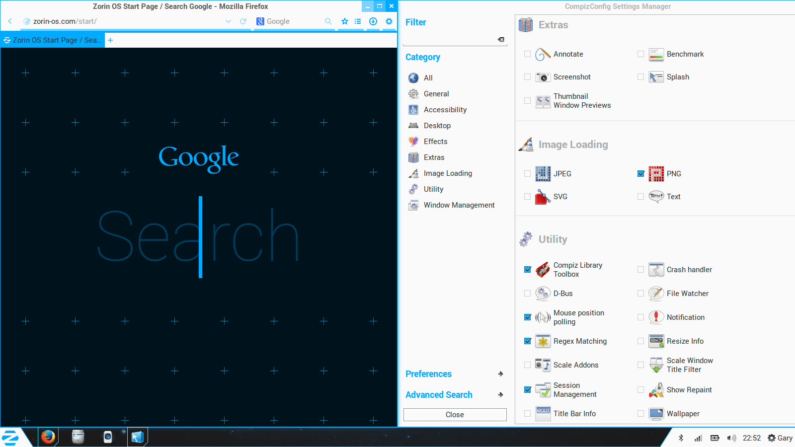The width and height of the screenshot is (795, 447).
Task: Disable the PNG plugin checkbox
Action: pos(640,174)
